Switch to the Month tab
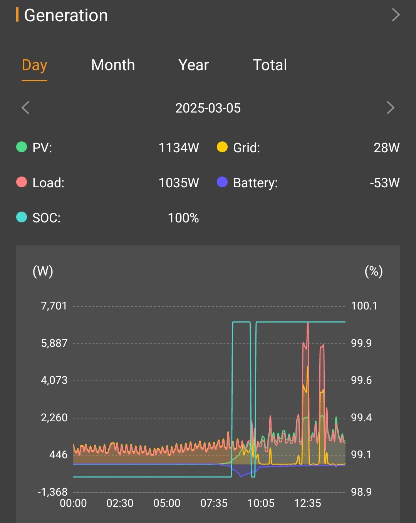The image size is (416, 523). tap(113, 65)
